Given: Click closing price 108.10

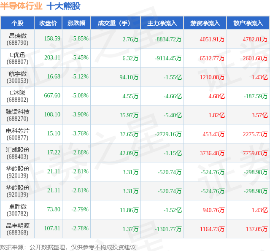Looking at the screenshot, I should click(52, 114).
